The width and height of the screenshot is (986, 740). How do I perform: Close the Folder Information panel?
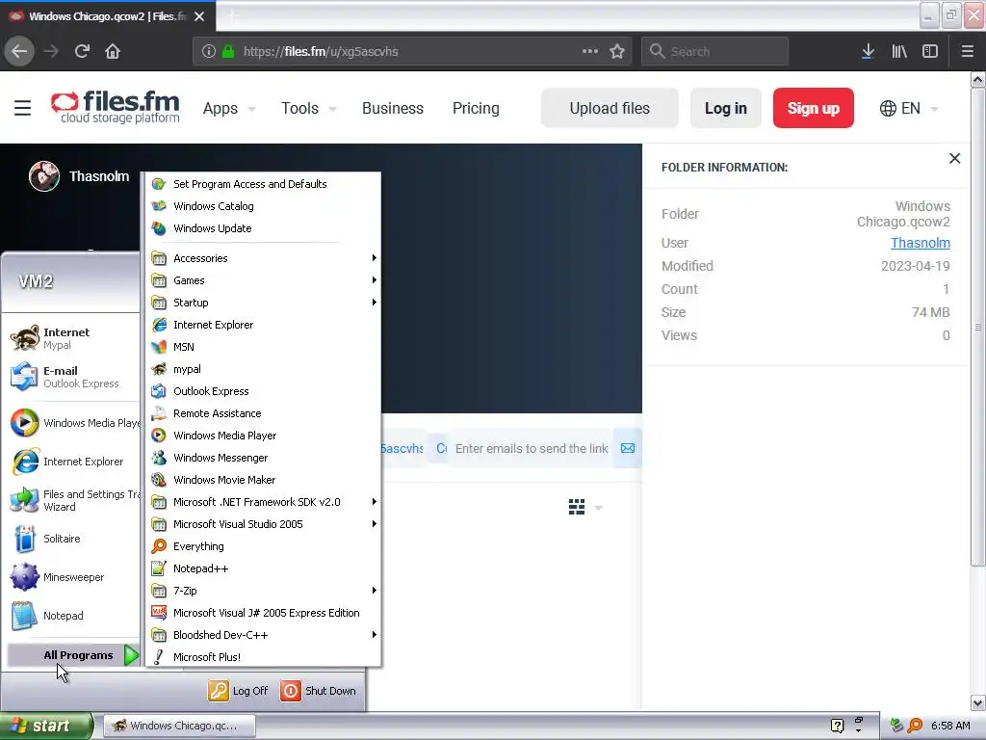(x=954, y=159)
